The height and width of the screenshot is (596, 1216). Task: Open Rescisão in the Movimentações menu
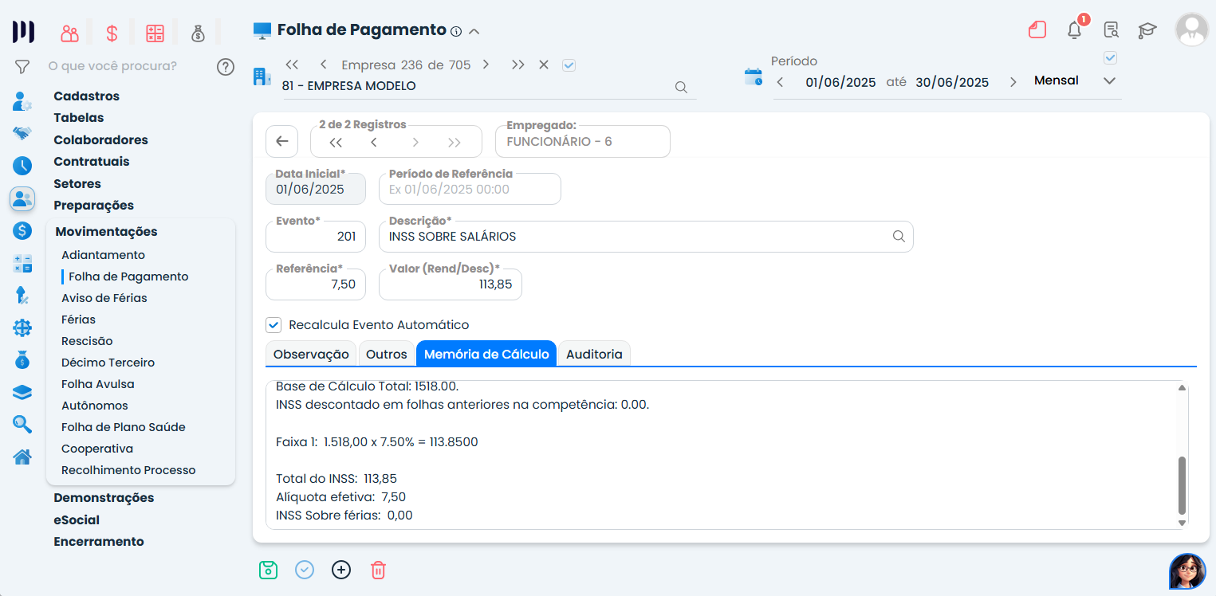(x=87, y=341)
